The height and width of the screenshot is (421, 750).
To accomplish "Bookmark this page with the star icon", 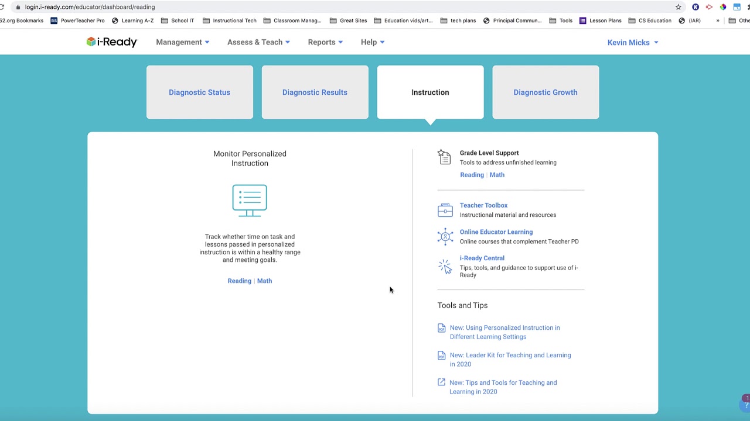I will (x=678, y=7).
